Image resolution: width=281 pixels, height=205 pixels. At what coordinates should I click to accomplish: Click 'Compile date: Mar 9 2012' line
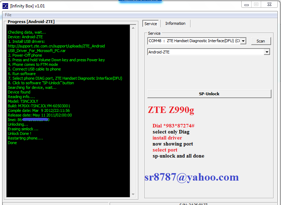point(39,110)
